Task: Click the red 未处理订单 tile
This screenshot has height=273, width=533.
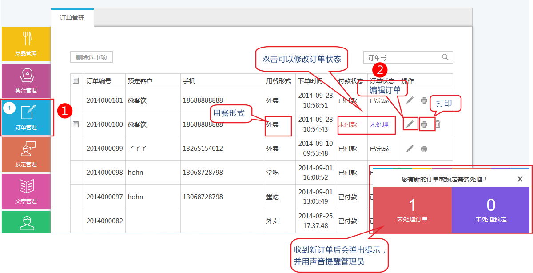Action: pos(412,210)
